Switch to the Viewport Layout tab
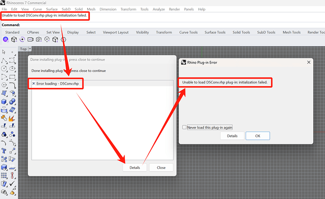 pos(116,32)
